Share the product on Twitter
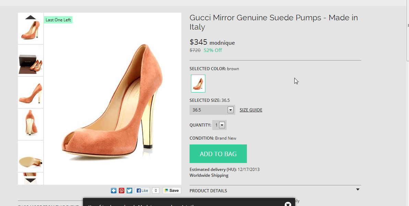This screenshot has height=206, width=409. point(129,191)
